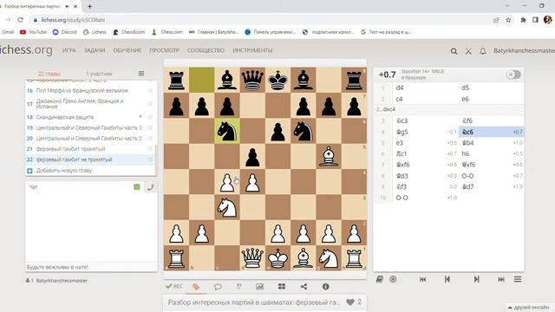Open the lichess search icon
Image resolution: width=555 pixels, height=312 pixels.
pyautogui.click(x=454, y=51)
